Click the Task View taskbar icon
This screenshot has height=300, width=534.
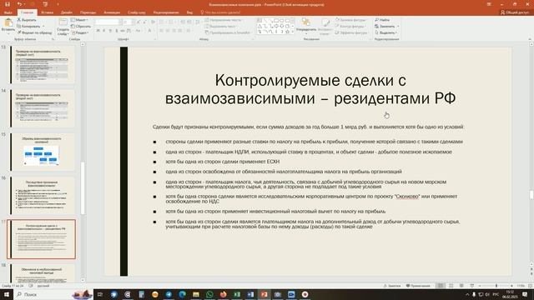tap(100, 294)
